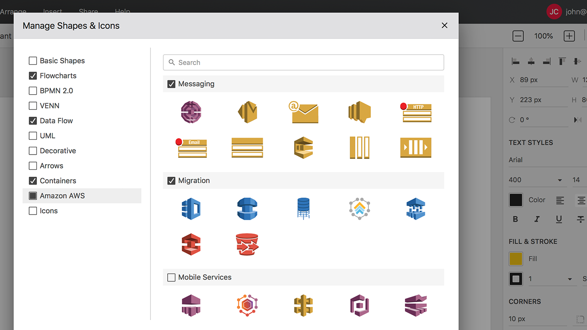This screenshot has width=587, height=330.
Task: Pick the envelope with @ symbol messaging shape
Action: [303, 112]
